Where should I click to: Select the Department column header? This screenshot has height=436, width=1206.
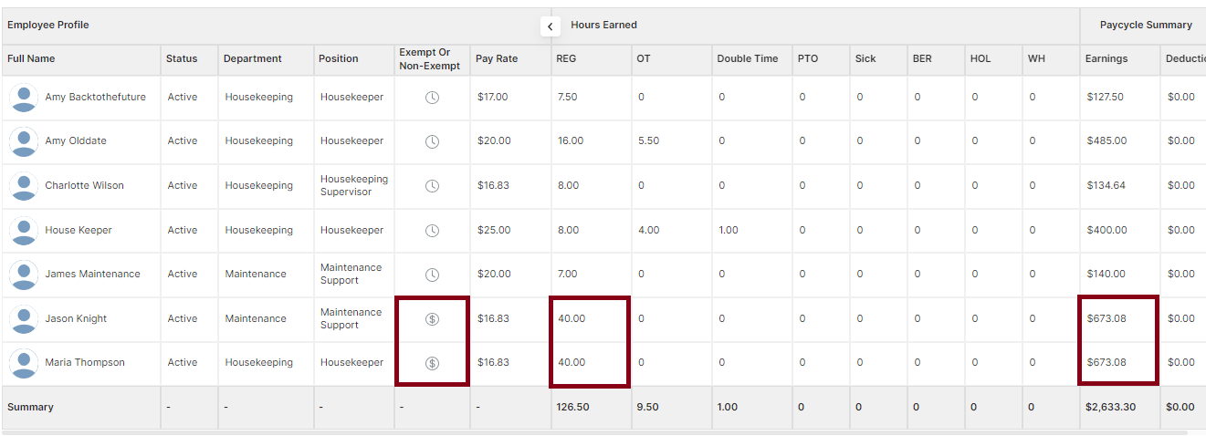tap(253, 58)
